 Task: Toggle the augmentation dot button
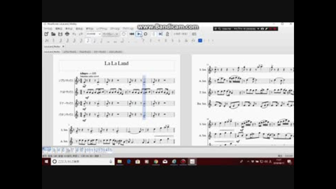129,41
